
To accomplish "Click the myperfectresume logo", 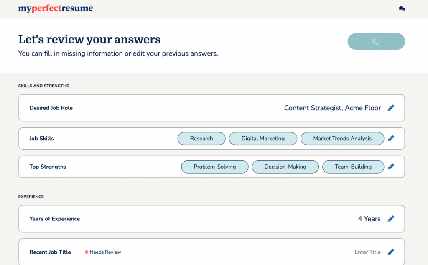I will click(56, 8).
